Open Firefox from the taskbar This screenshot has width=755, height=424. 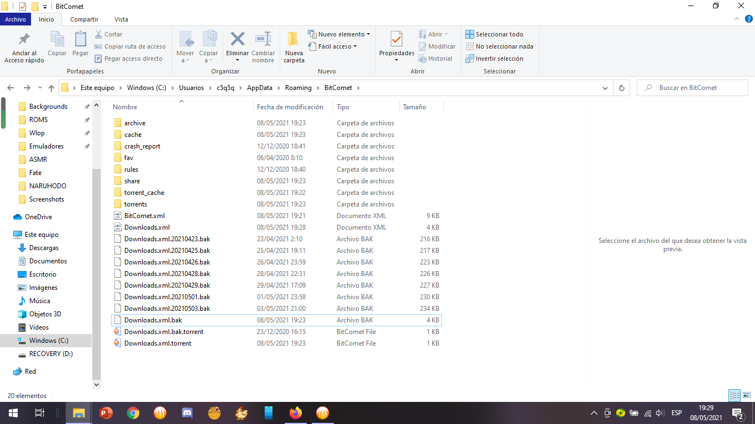296,413
